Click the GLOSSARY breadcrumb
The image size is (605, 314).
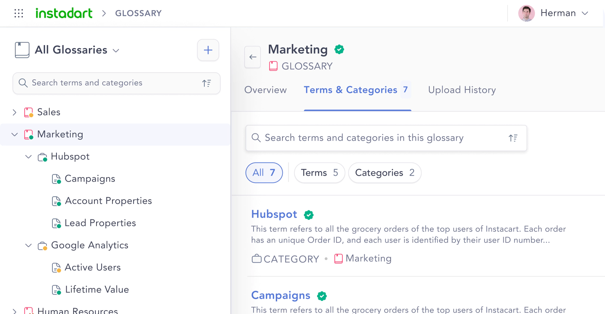coord(138,13)
